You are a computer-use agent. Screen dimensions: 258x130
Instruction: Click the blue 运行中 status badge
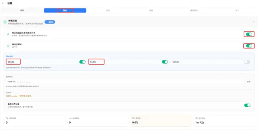(50, 22)
